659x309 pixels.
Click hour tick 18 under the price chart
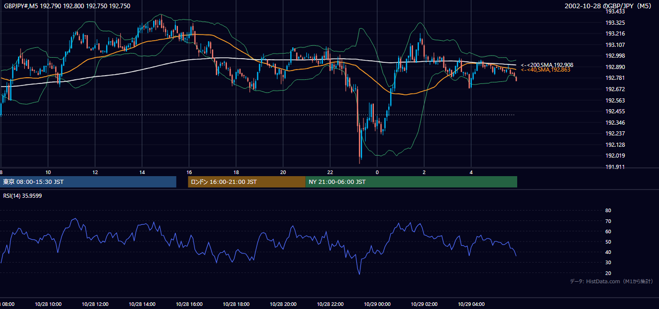tap(236, 172)
